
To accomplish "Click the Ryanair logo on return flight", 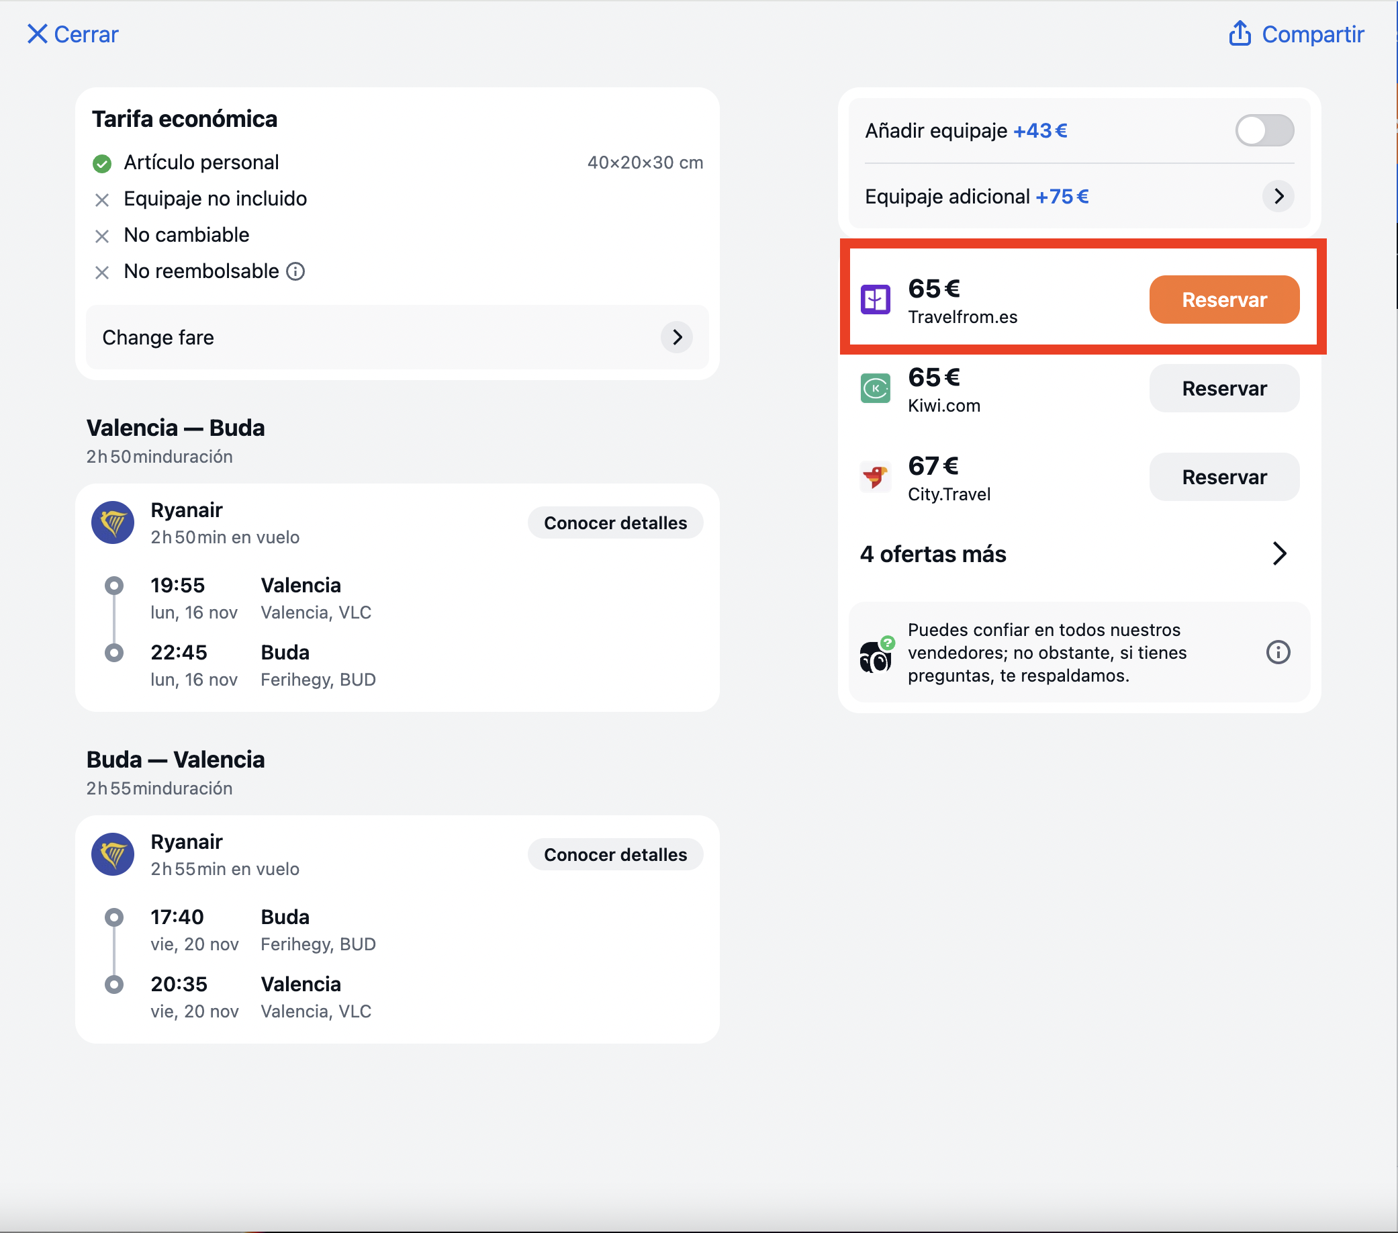I will (113, 855).
